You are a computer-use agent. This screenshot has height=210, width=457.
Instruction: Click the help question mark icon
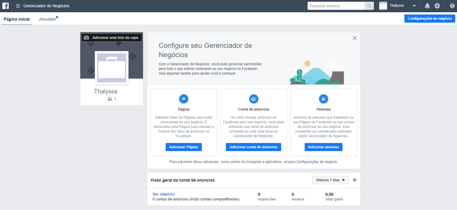(x=452, y=6)
